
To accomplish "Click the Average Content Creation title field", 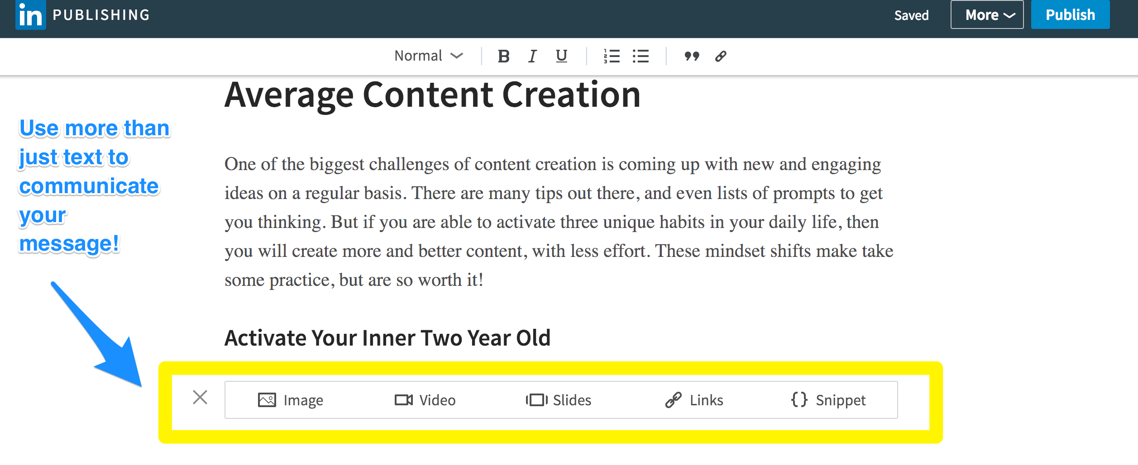I will tap(432, 95).
